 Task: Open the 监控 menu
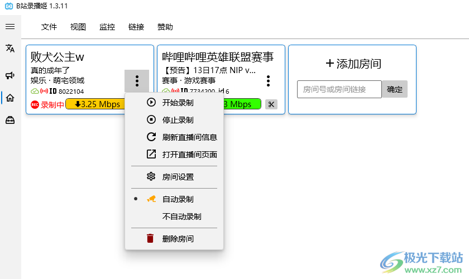pyautogui.click(x=107, y=27)
